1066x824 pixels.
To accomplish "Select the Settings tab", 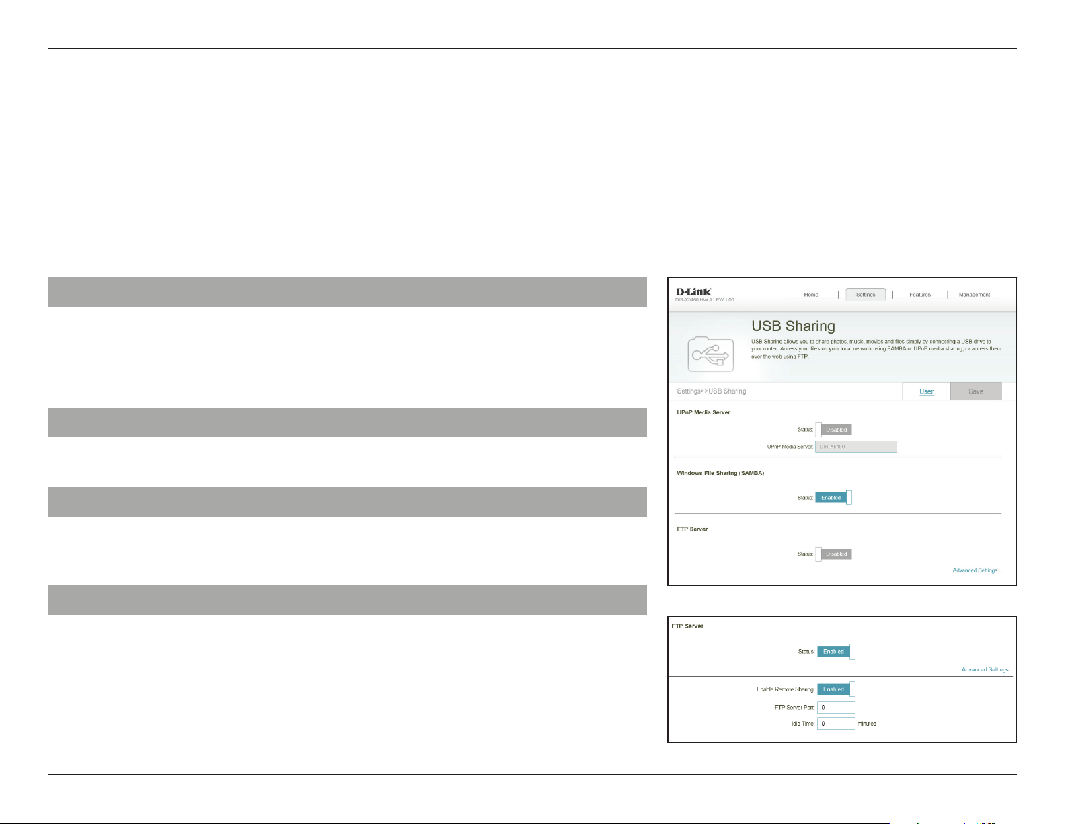I will click(866, 295).
